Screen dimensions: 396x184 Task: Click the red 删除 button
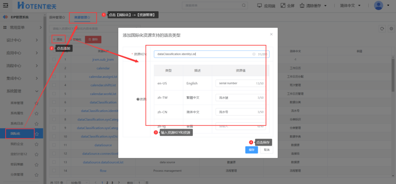(93, 39)
